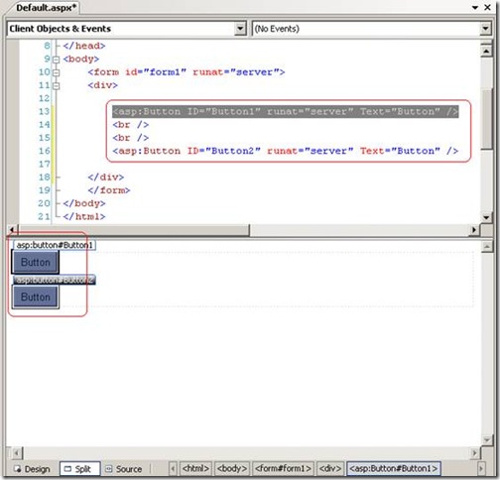Click the code editor scroll down arrow
The height and width of the screenshot is (480, 500).
486,217
